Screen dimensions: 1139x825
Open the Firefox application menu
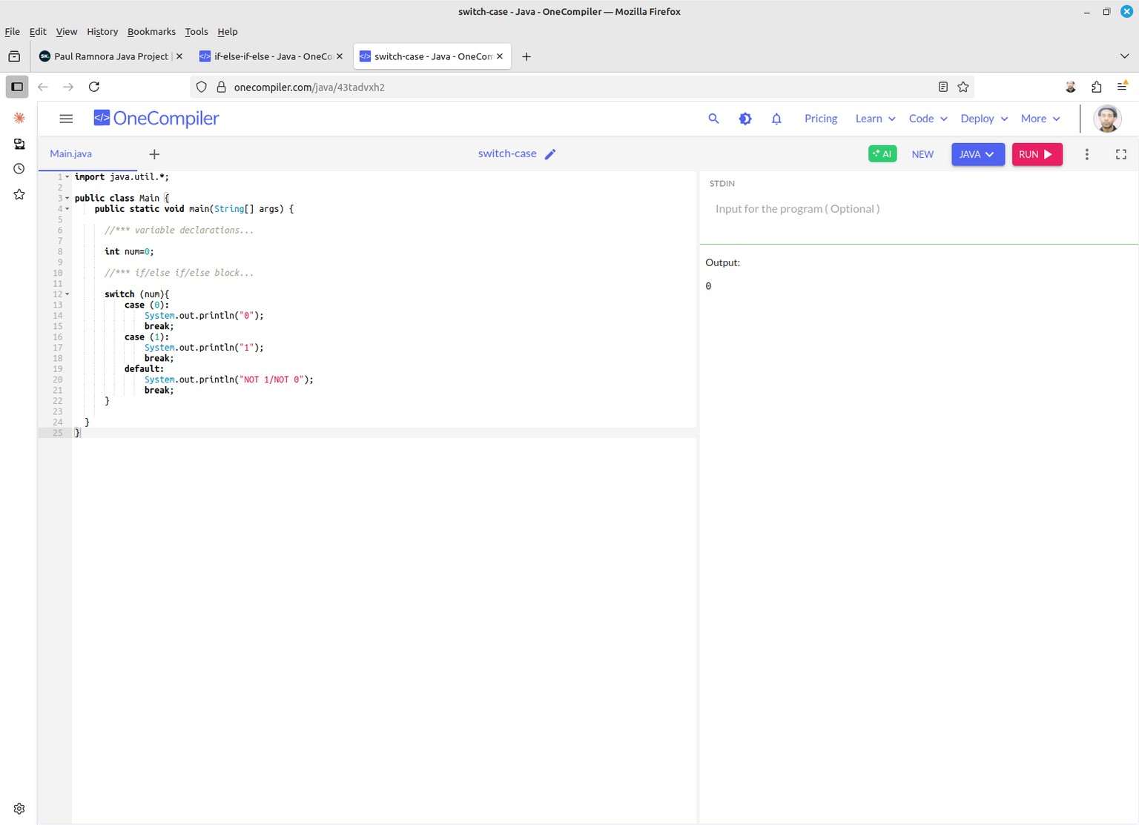tap(1122, 87)
